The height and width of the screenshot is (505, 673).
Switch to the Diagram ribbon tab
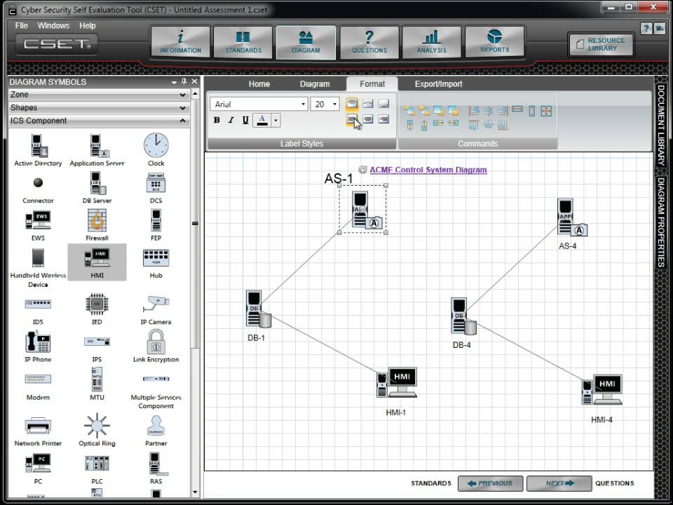pyautogui.click(x=315, y=84)
